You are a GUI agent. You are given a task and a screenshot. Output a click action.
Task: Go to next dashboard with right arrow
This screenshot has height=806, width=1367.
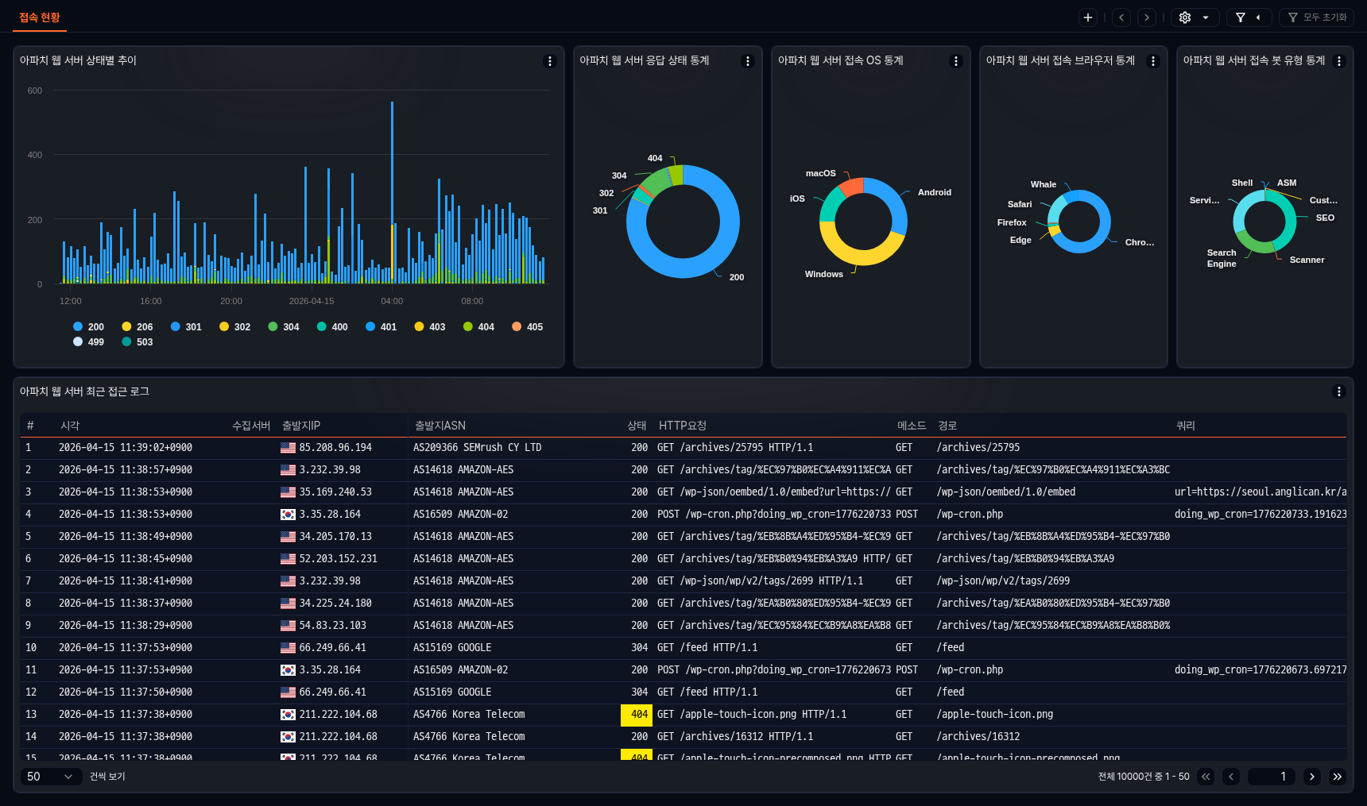click(1146, 17)
